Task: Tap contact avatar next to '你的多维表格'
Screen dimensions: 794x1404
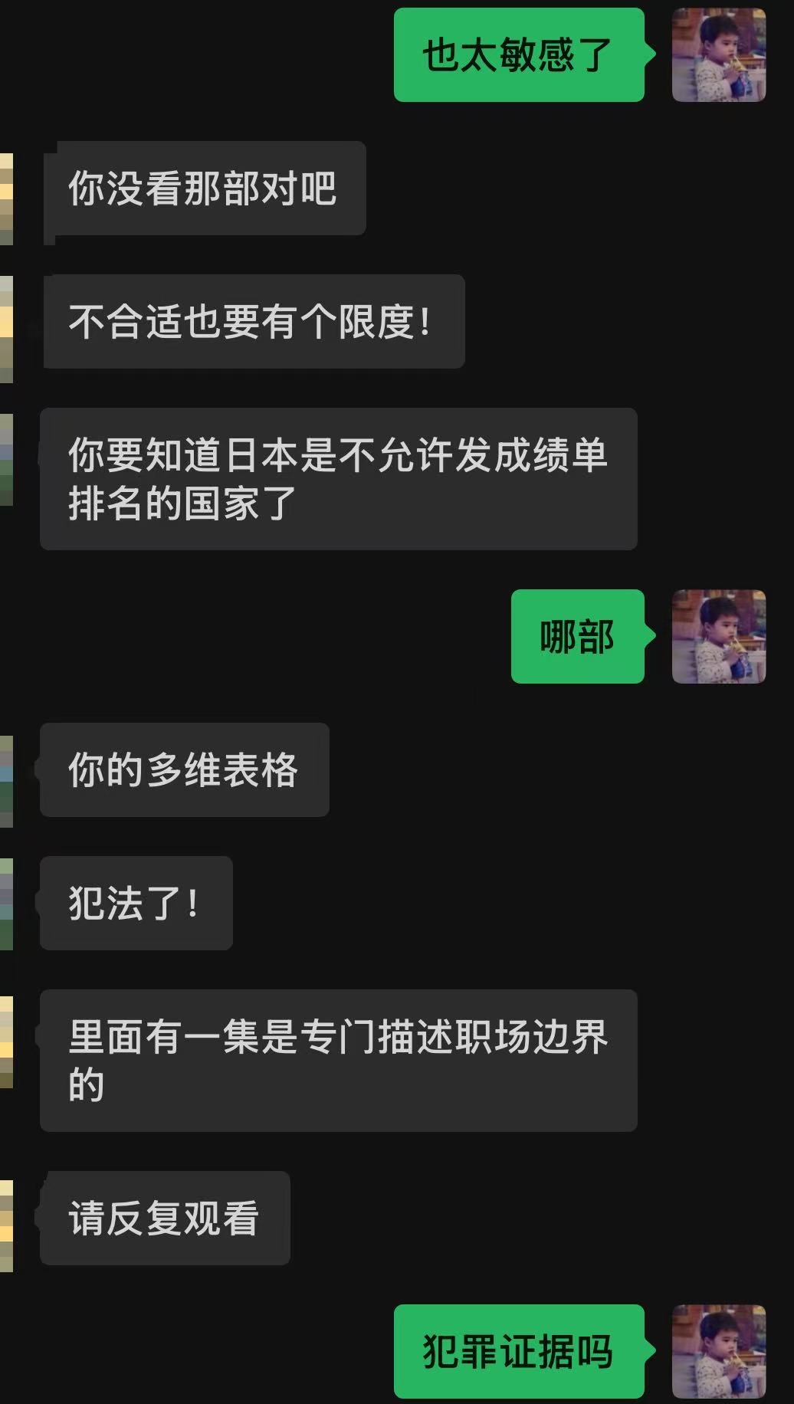Action: coord(6,782)
